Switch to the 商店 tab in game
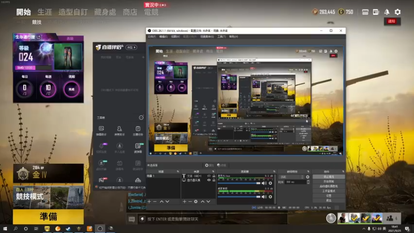The image size is (414, 233). 130,12
